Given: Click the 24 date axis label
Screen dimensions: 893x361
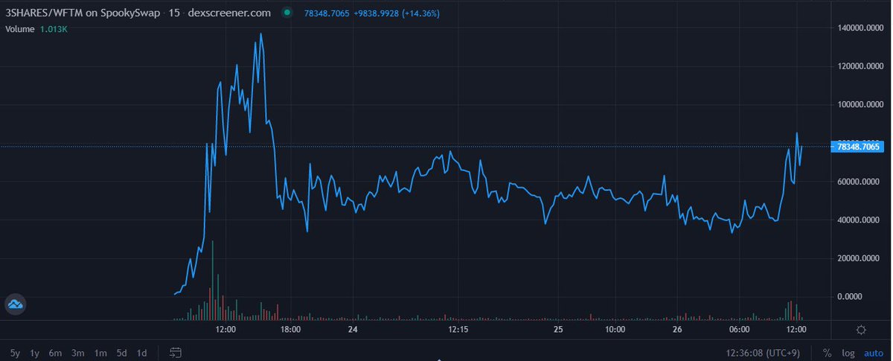Looking at the screenshot, I should pos(353,330).
